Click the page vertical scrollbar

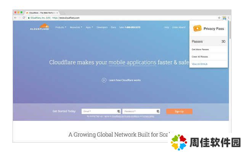click(230, 30)
